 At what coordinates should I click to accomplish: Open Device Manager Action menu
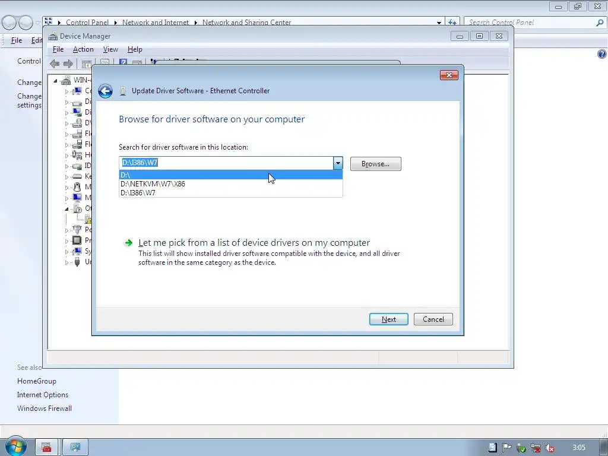click(83, 49)
